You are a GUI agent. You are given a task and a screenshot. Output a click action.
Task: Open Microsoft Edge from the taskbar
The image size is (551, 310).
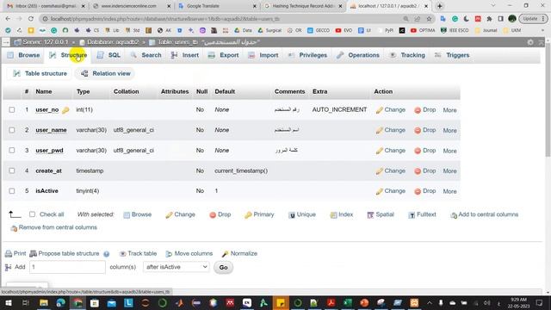coord(61,302)
